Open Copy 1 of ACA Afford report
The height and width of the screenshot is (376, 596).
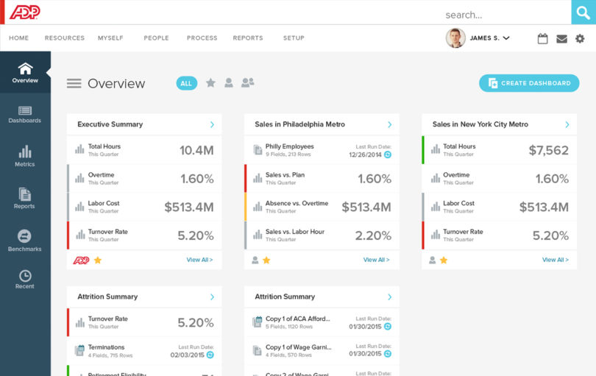click(x=322, y=322)
